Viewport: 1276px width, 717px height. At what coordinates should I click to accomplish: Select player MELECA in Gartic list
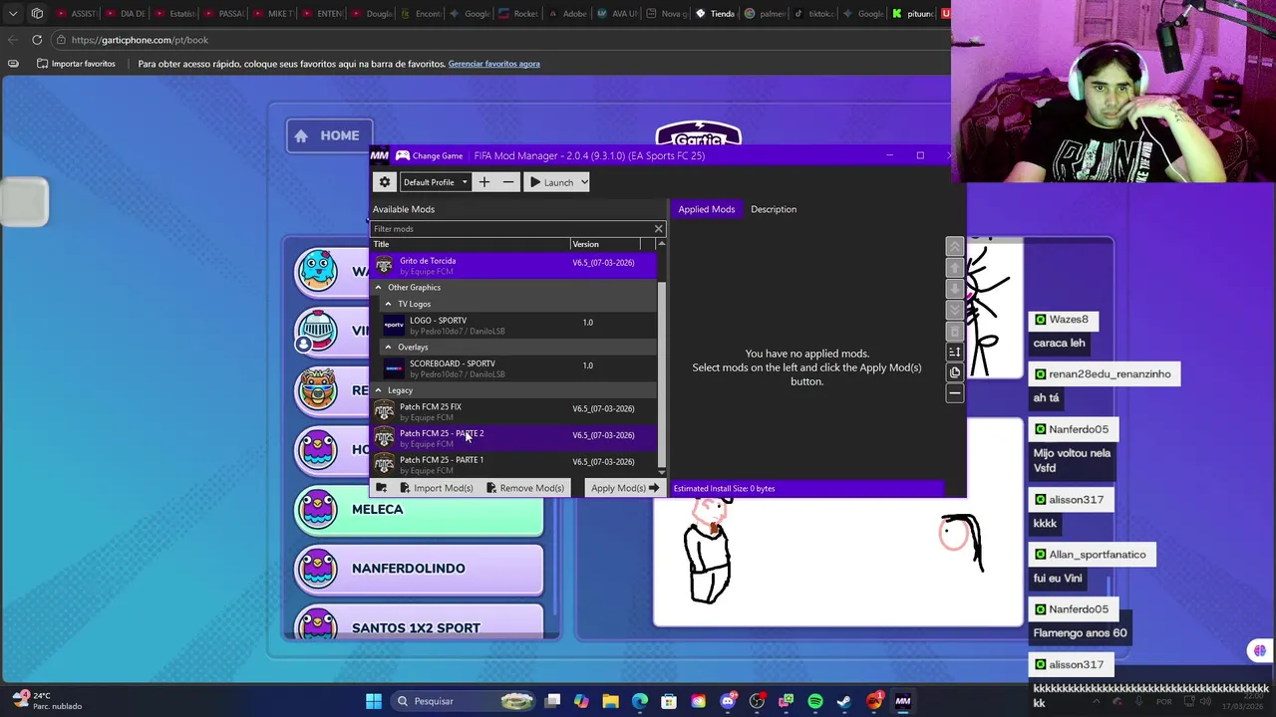coord(419,510)
